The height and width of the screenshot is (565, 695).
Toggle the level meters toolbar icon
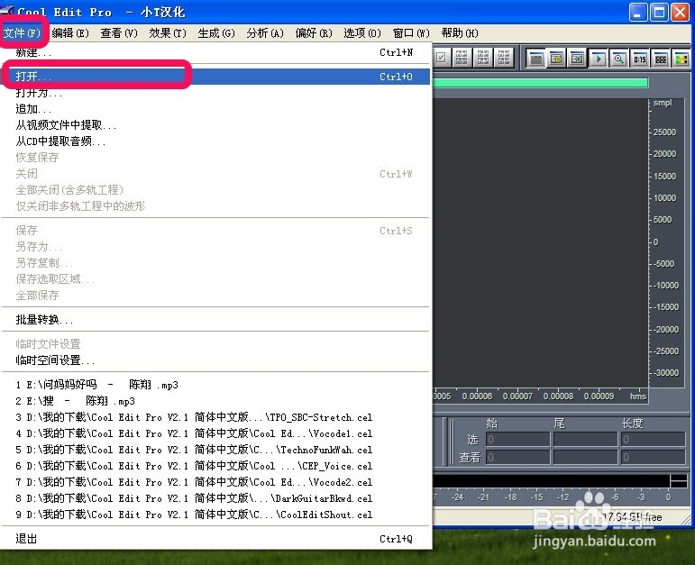681,59
